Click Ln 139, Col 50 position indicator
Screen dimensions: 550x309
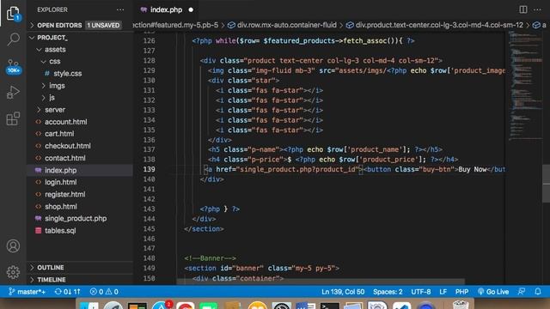tap(343, 292)
